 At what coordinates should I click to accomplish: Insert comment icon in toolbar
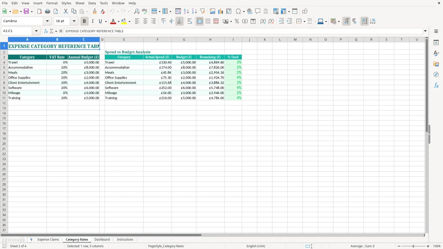tap(258, 11)
